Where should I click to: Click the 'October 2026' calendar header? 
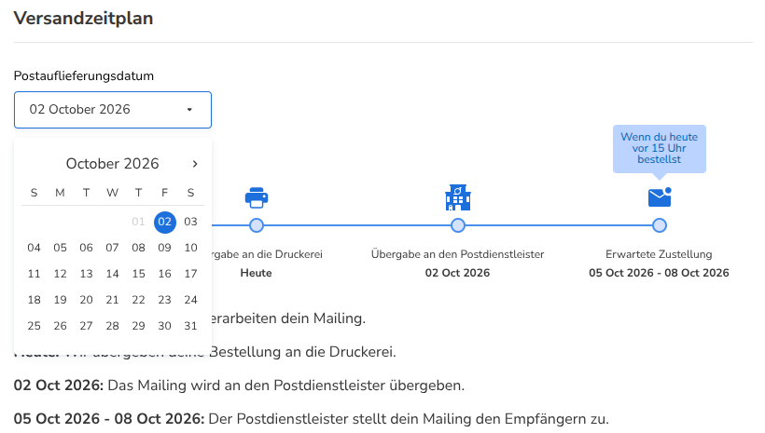click(113, 164)
